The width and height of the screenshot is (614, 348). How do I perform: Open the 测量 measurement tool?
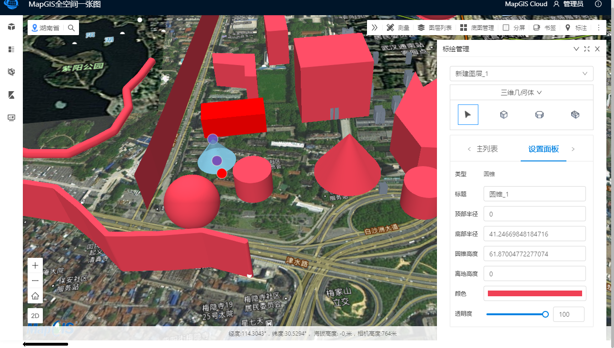(x=398, y=28)
